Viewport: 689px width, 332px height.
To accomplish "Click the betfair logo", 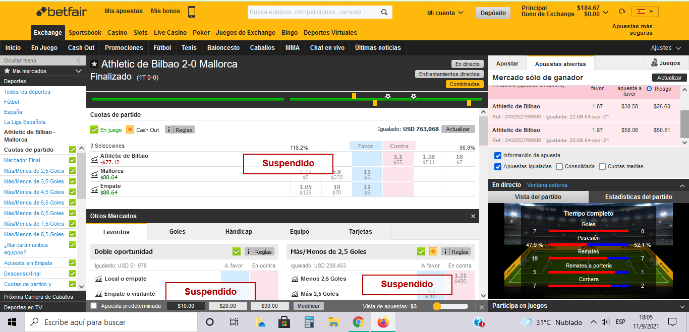I will (61, 12).
